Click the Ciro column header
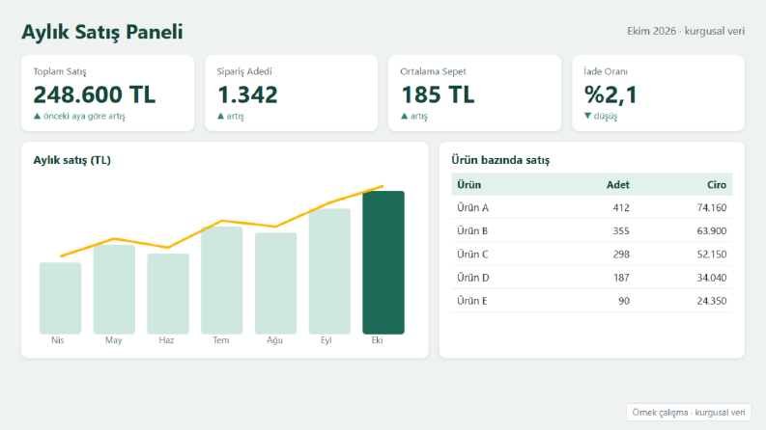 (717, 185)
